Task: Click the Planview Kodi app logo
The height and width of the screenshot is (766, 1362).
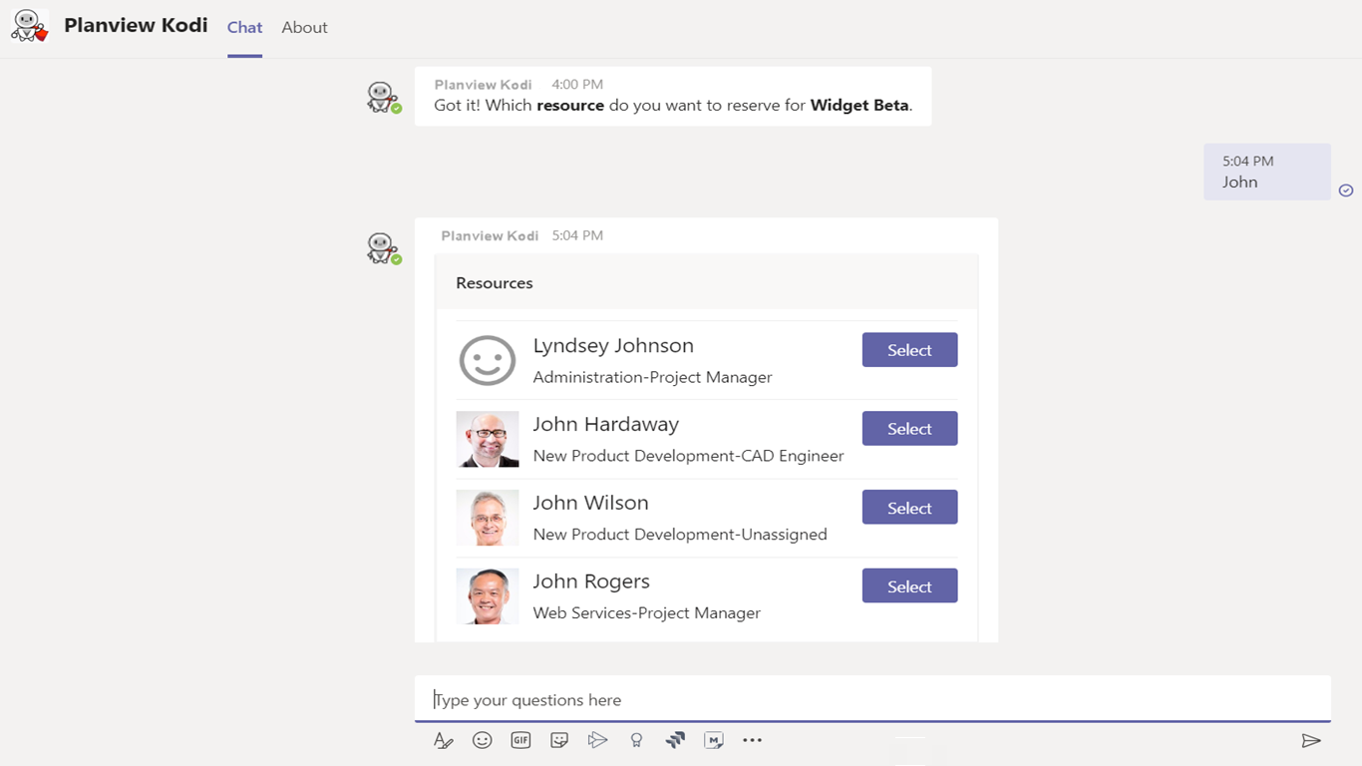Action: (30, 26)
